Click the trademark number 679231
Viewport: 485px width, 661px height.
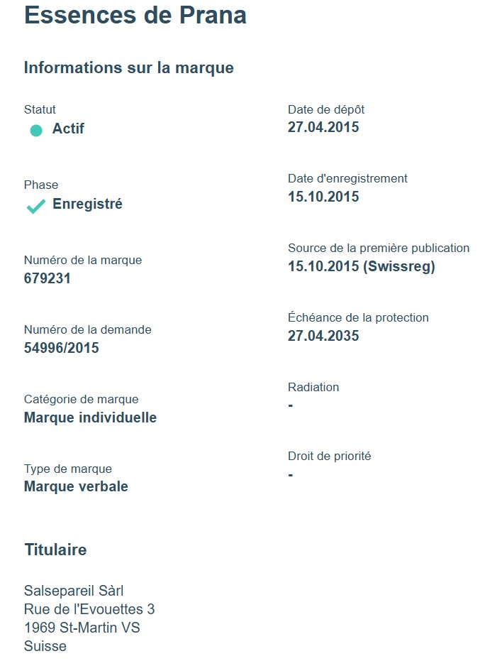pos(47,278)
